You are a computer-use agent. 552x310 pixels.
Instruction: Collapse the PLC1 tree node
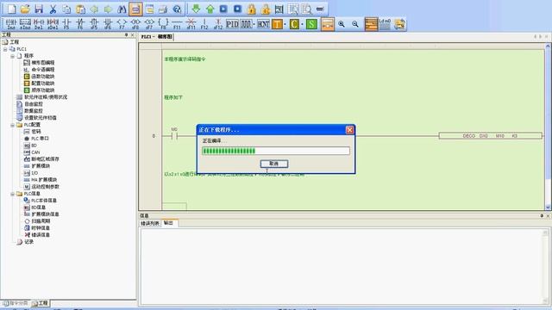coord(5,49)
